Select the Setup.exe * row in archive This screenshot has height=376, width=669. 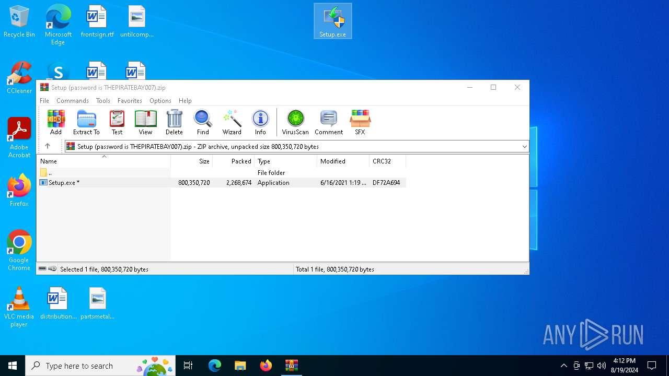pos(222,183)
